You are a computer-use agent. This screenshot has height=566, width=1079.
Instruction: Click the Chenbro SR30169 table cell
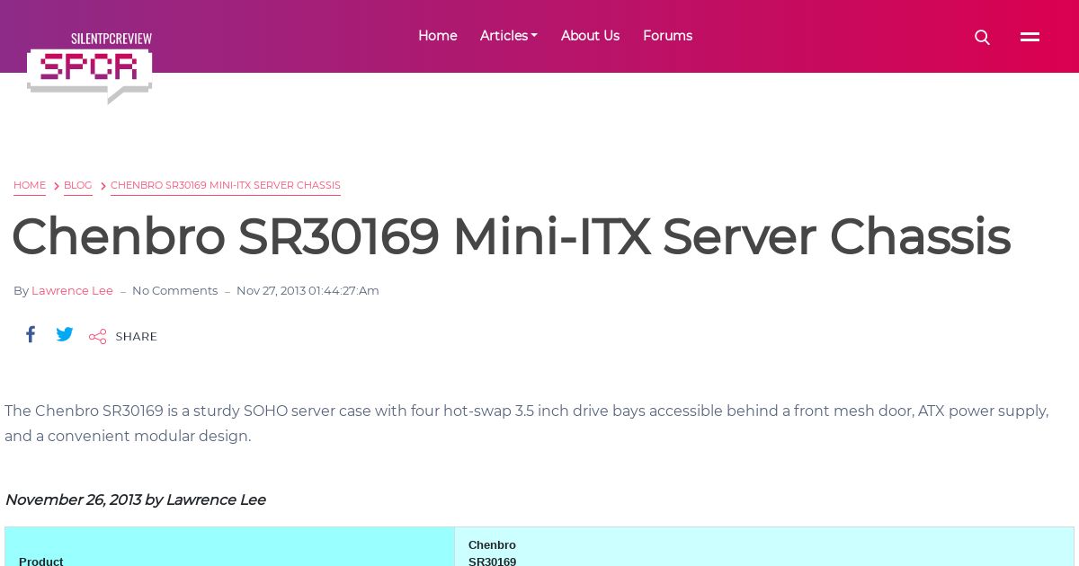[x=764, y=547]
